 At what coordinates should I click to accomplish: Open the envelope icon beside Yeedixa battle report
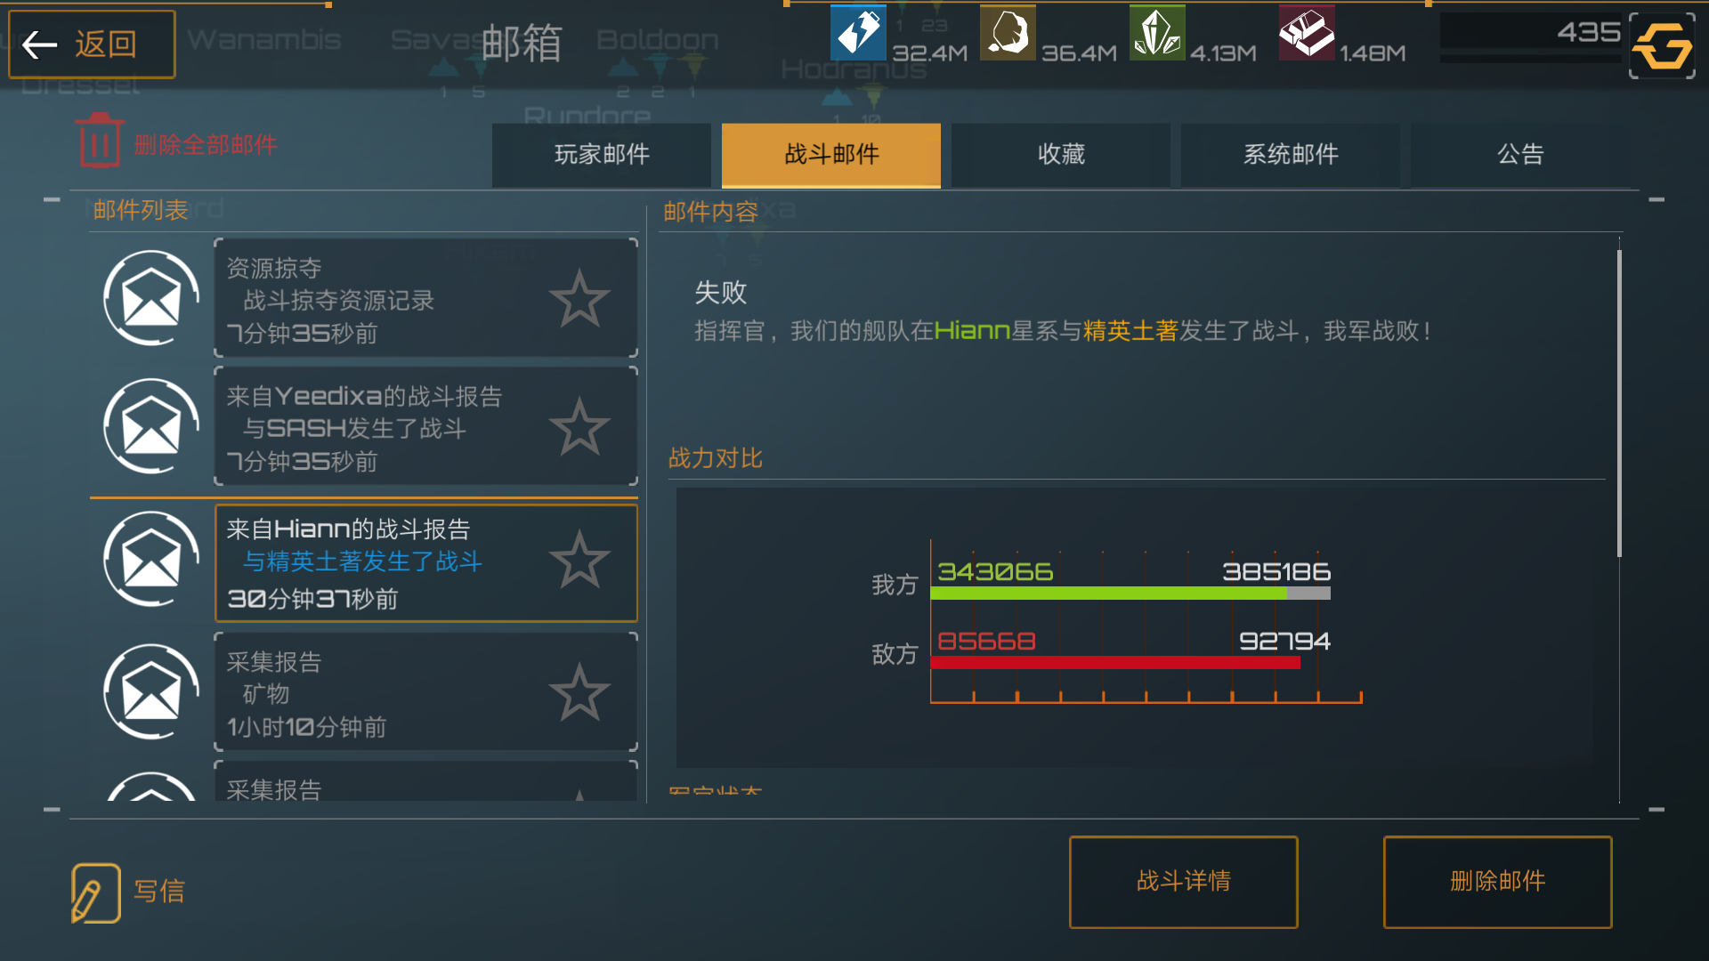coord(151,426)
